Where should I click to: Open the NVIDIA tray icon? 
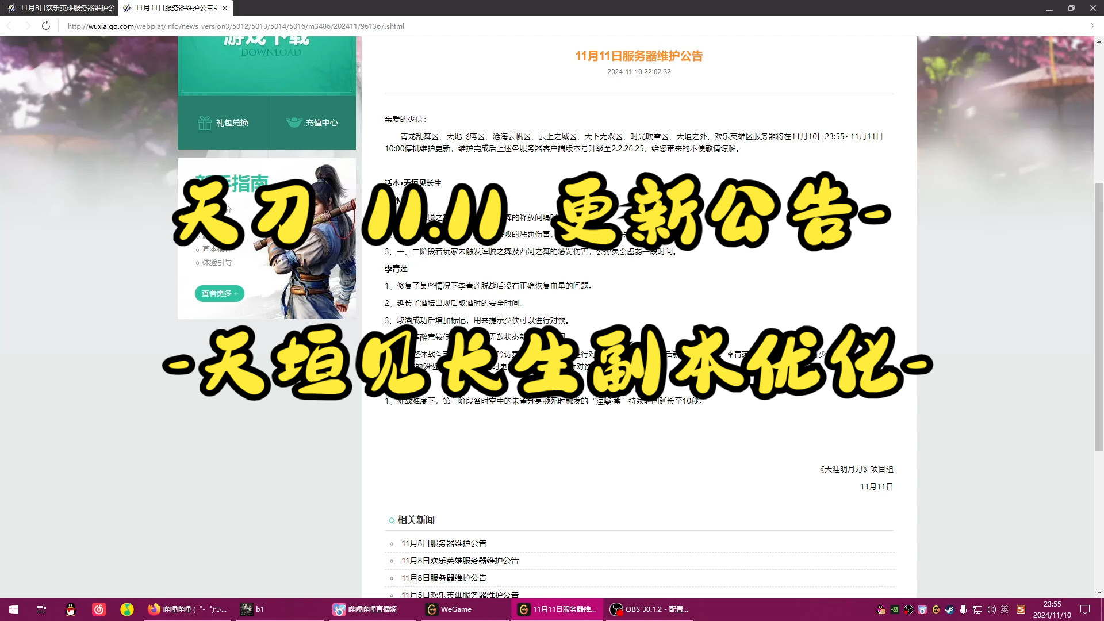[x=895, y=609]
